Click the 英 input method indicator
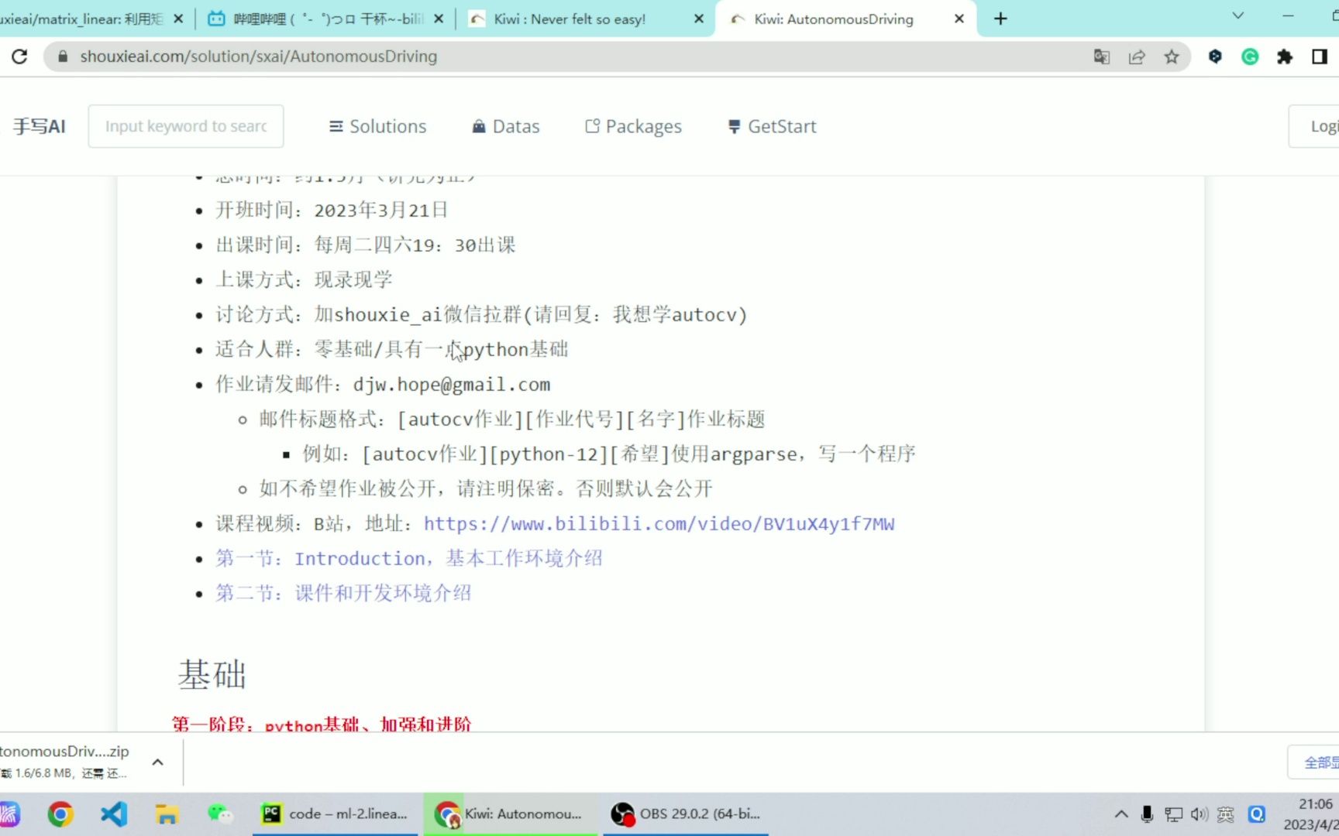 pyautogui.click(x=1226, y=814)
